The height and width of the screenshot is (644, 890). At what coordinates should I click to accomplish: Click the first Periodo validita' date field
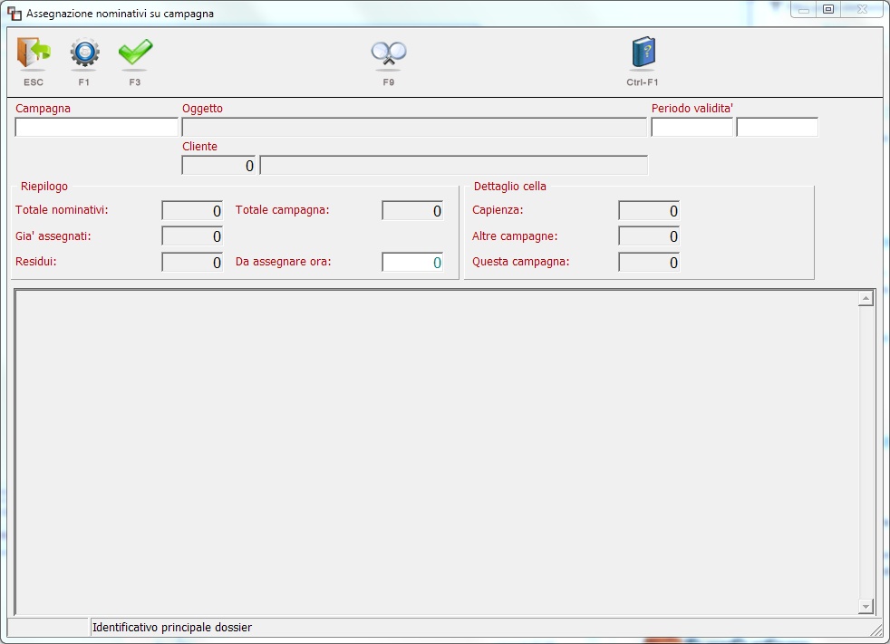pyautogui.click(x=692, y=127)
